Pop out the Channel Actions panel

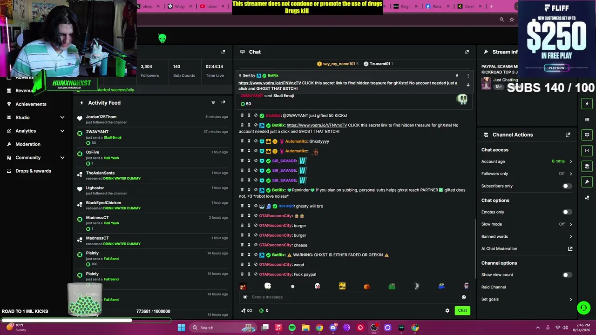568,135
